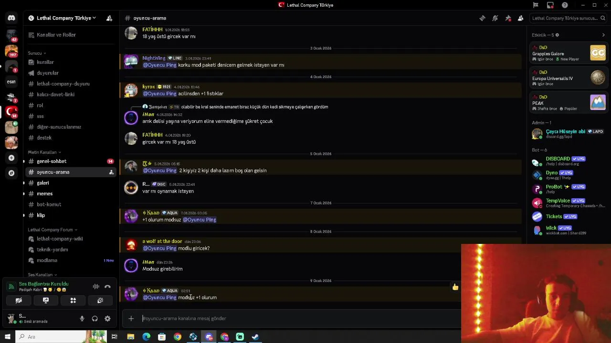This screenshot has height=343, width=611.
Task: Open Chrome from the taskbar
Action: point(178,337)
